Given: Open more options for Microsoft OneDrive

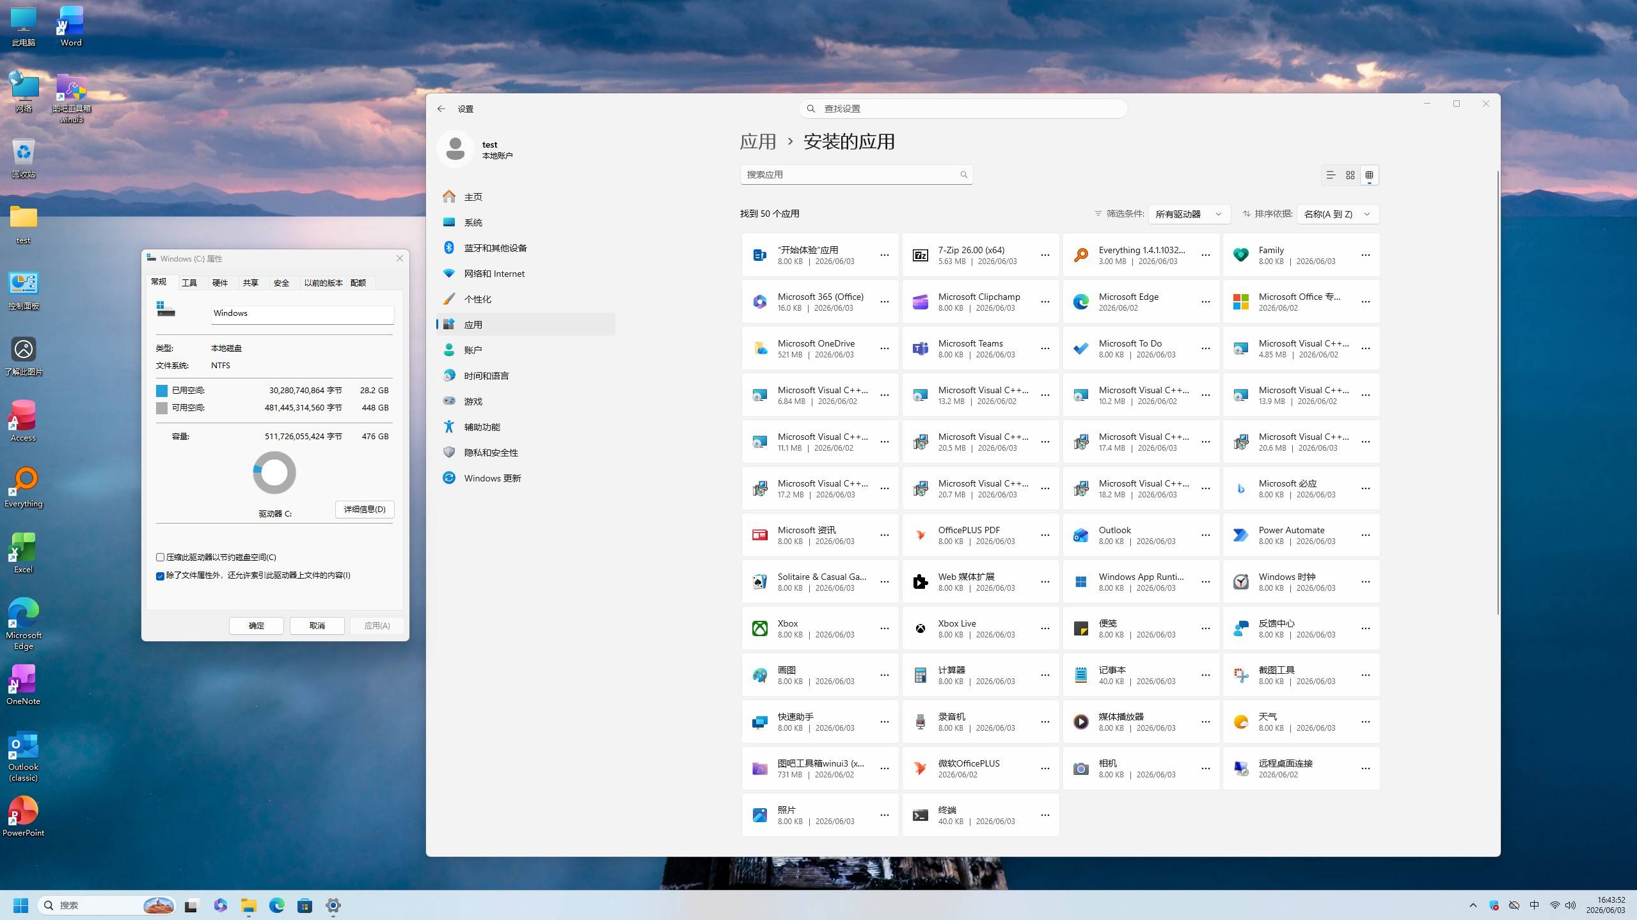Looking at the screenshot, I should (884, 348).
